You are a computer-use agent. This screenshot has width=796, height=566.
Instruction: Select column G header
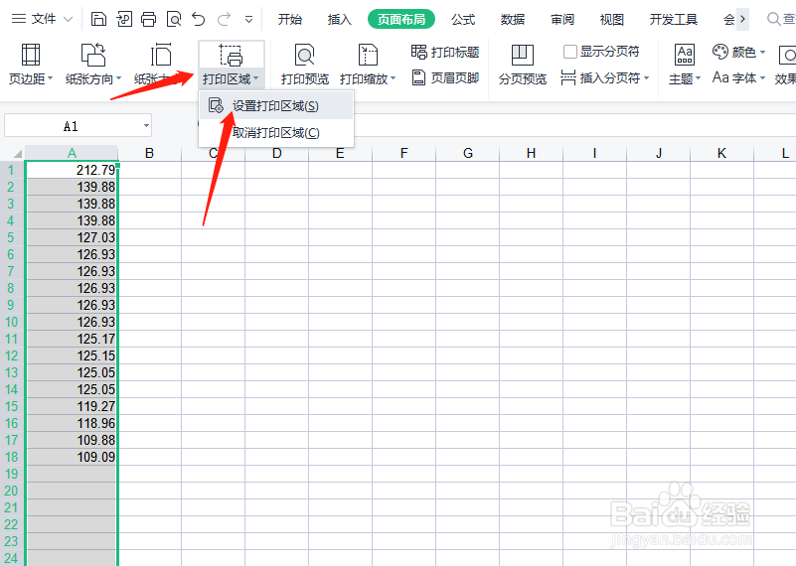click(x=467, y=153)
